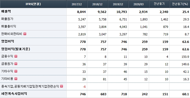Select the 2018/12 column header
Screen dimensions: 190x98
pos(97,4)
